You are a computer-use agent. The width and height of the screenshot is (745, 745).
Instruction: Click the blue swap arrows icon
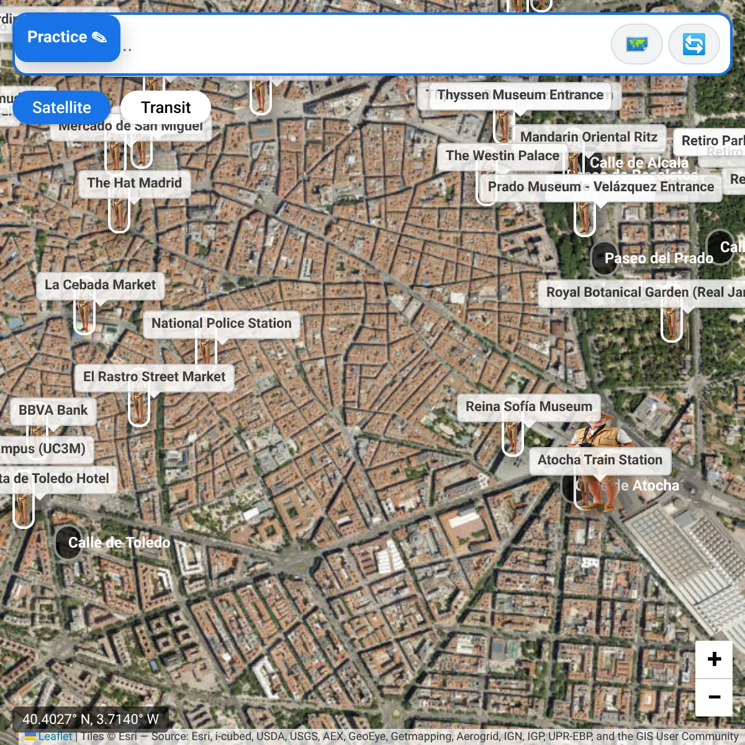click(x=693, y=44)
